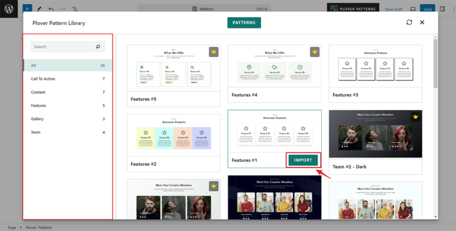This screenshot has height=231, width=456.
Task: Click crown badge on light team pattern
Action: tap(214, 186)
